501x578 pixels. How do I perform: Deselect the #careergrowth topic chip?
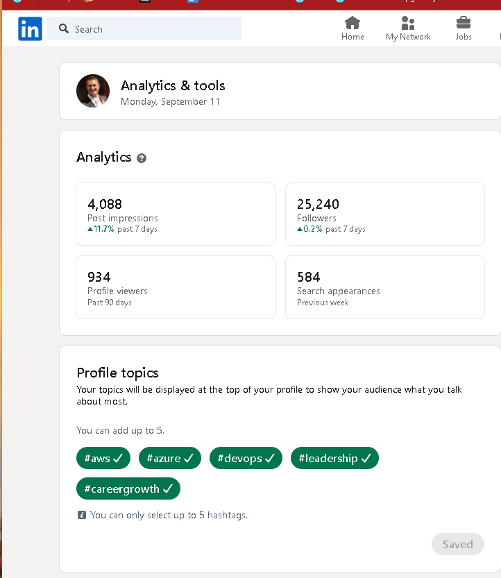128,488
